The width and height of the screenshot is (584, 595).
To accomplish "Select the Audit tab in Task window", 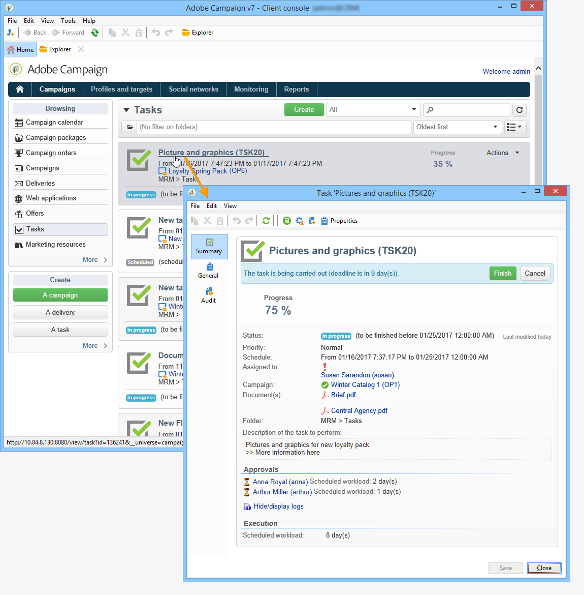I will (x=208, y=295).
